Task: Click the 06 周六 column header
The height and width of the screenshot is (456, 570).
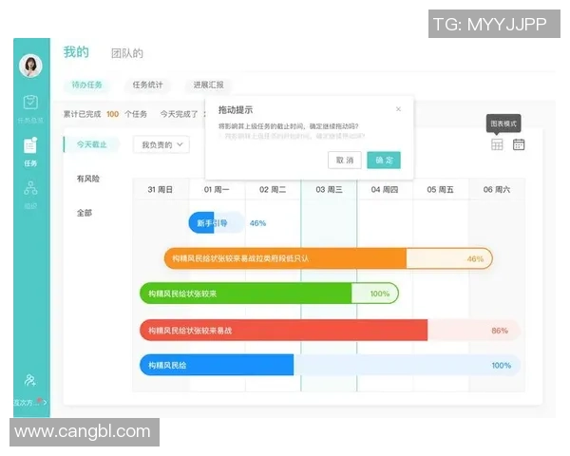Action: point(497,189)
